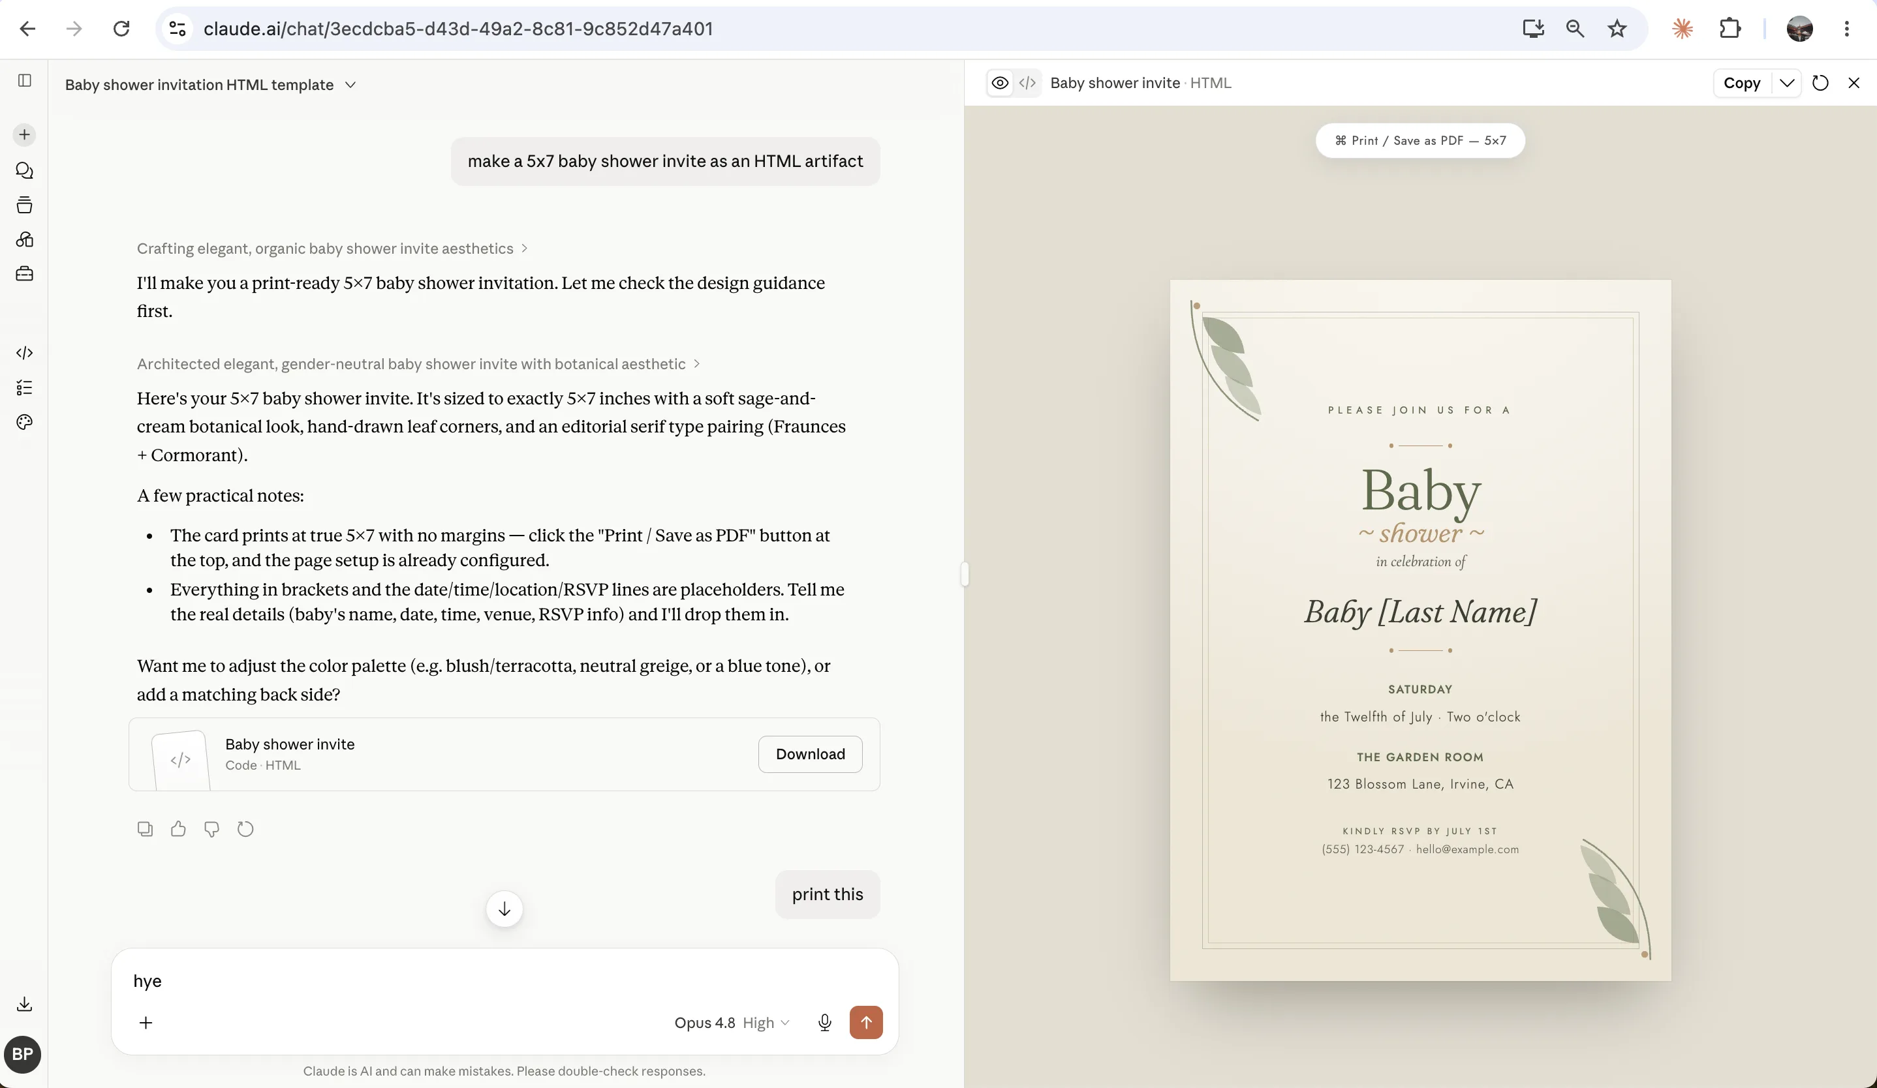This screenshot has height=1088, width=1877.
Task: Open the BP account avatar
Action: (x=22, y=1055)
